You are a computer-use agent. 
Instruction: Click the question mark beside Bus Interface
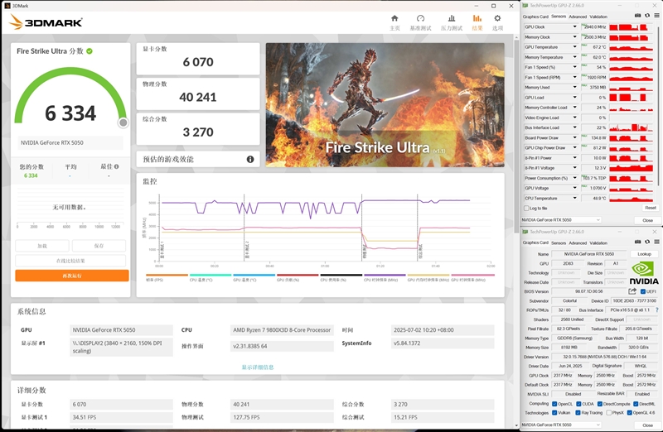pos(656,310)
